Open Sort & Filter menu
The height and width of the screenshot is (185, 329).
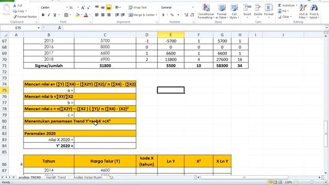pos(303,11)
